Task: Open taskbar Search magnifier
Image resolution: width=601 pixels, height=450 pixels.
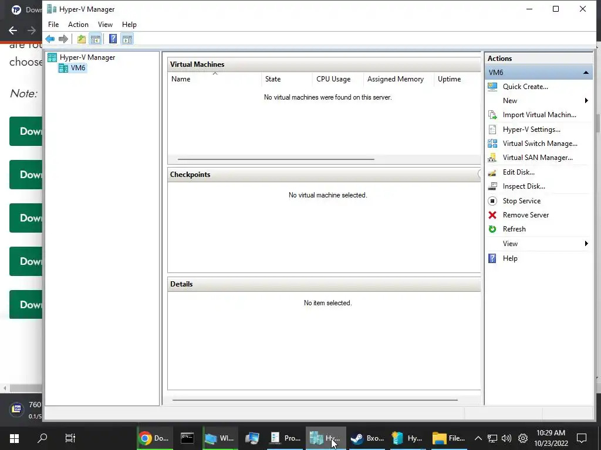Action: click(x=42, y=438)
